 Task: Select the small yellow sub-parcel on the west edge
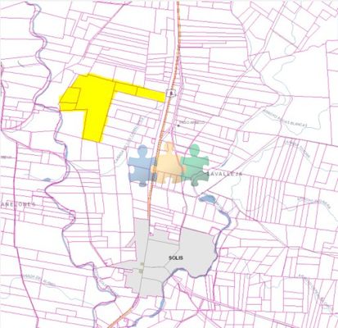(70, 96)
